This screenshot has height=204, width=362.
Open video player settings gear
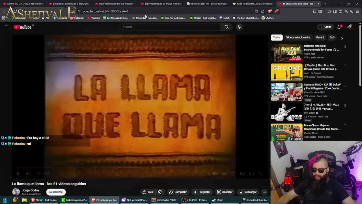(x=233, y=174)
